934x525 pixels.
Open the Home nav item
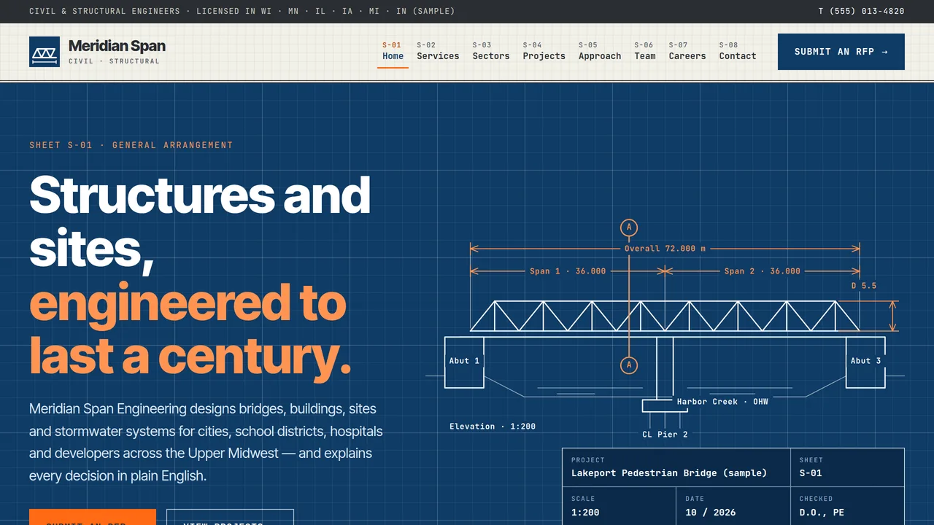(393, 51)
